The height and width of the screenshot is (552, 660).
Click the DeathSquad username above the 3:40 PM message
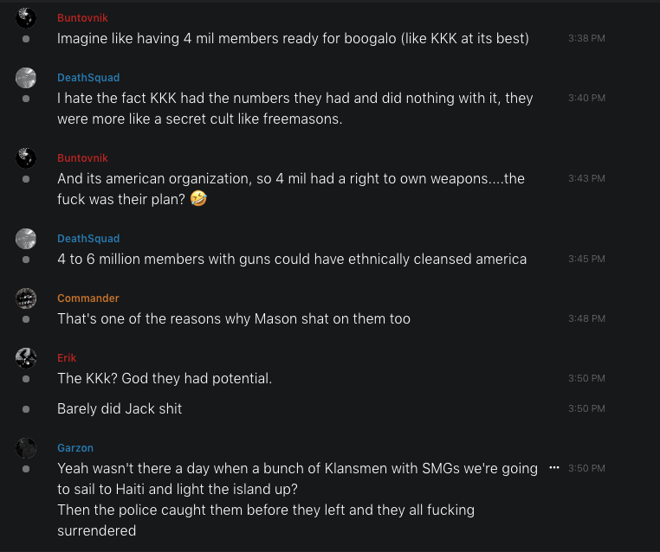[x=88, y=78]
